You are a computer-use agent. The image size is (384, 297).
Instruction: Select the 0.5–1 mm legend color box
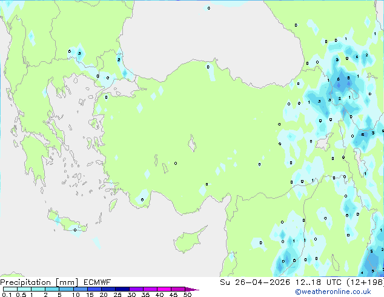pos(24,289)
